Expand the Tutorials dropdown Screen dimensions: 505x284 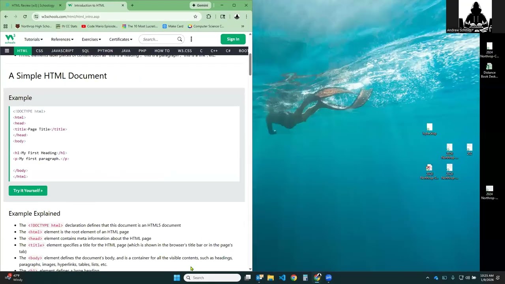click(34, 39)
